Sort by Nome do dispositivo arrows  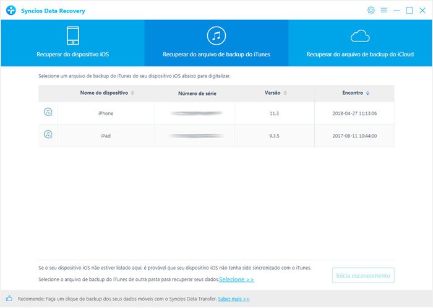coord(132,93)
